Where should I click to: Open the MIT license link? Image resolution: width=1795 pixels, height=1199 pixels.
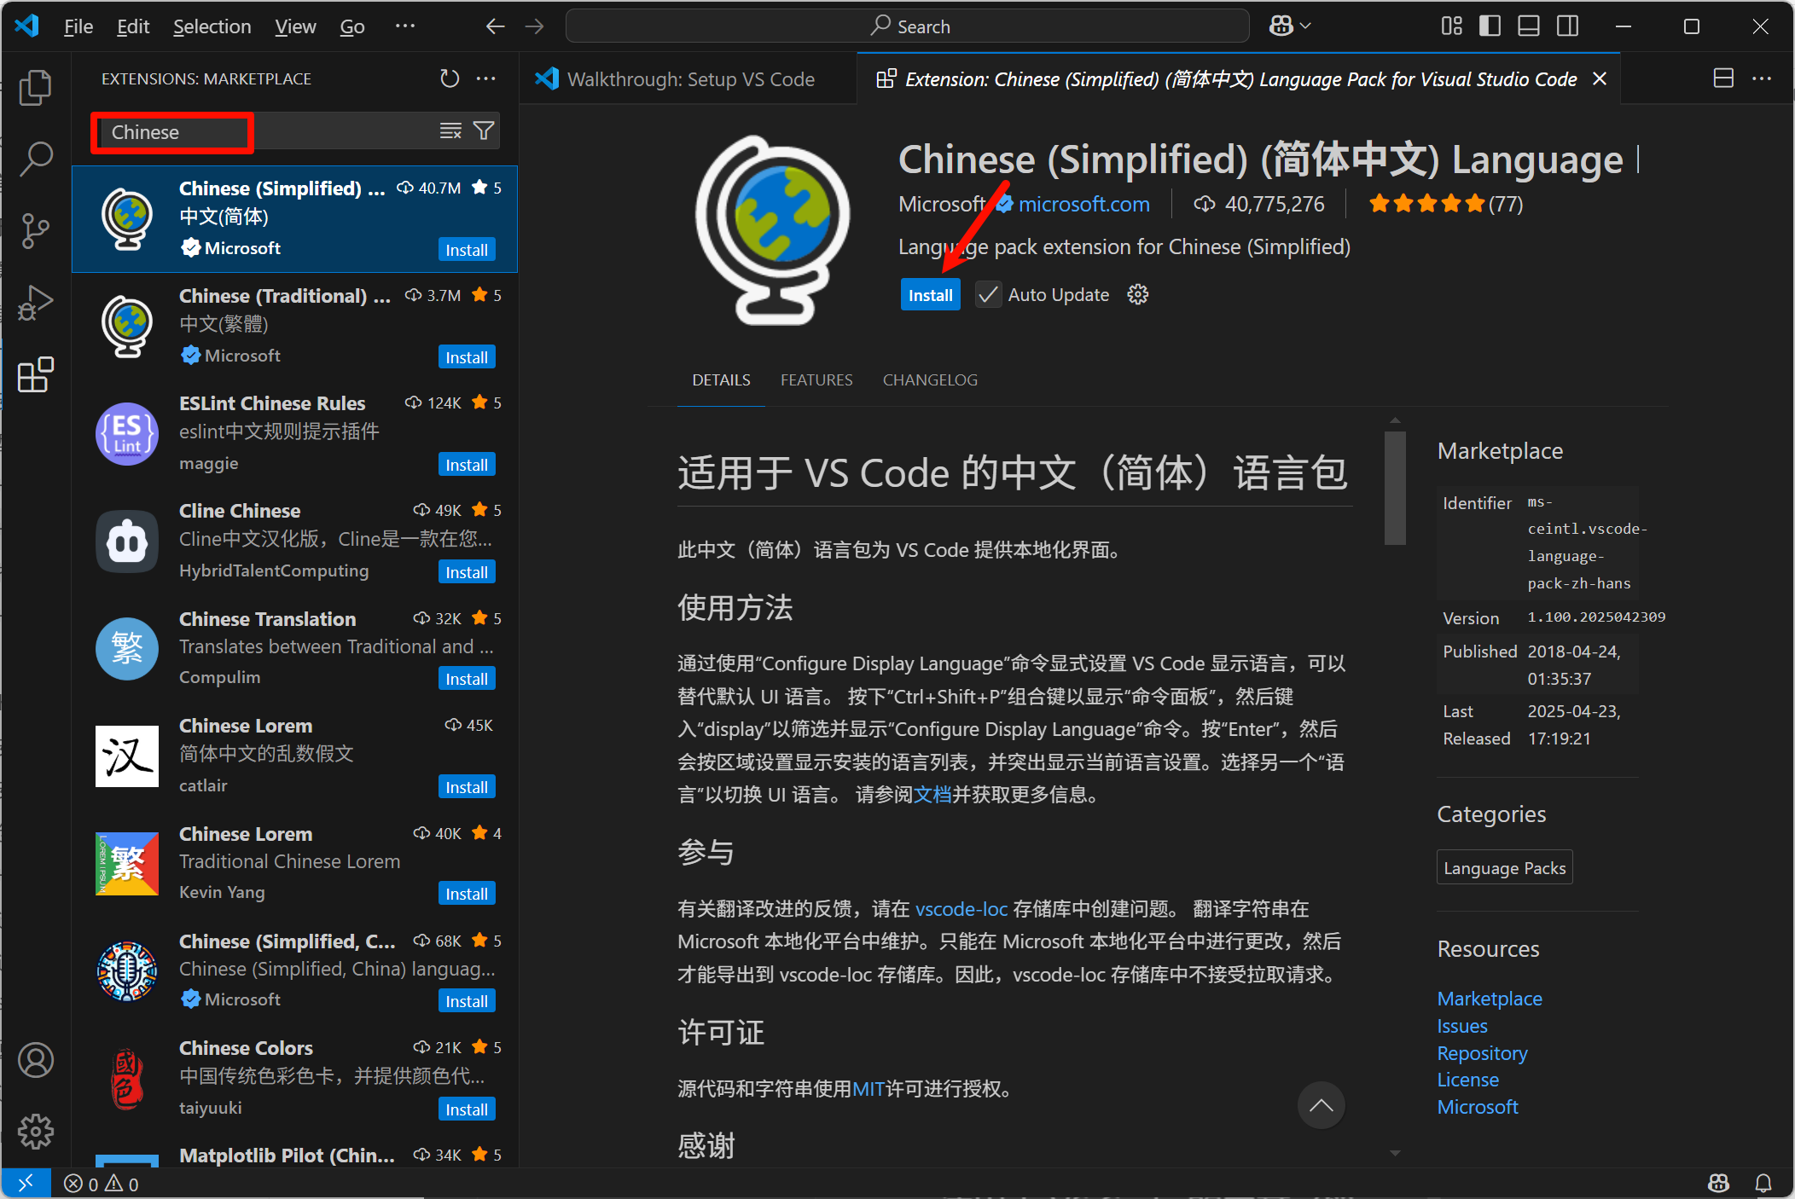(x=868, y=1089)
